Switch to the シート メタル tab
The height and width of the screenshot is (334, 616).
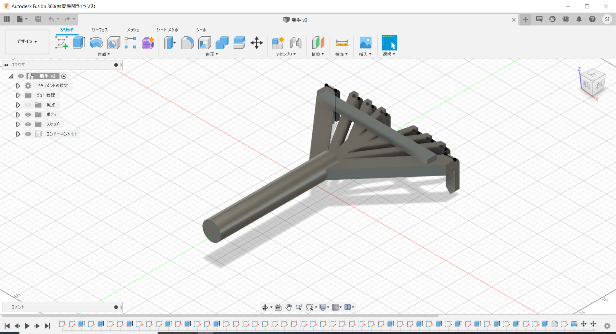click(167, 30)
